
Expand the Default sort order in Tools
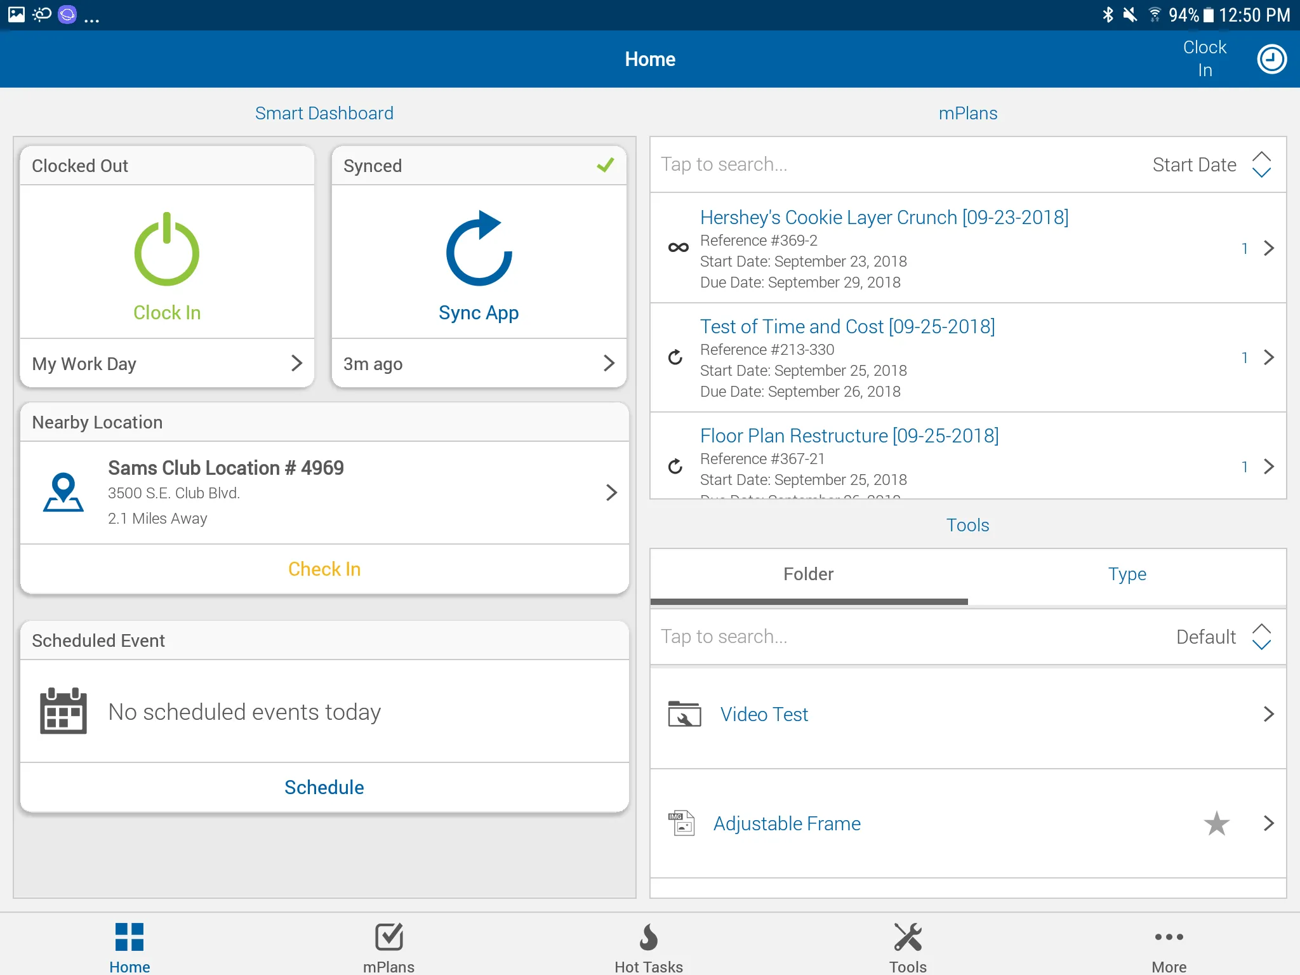[x=1261, y=637]
